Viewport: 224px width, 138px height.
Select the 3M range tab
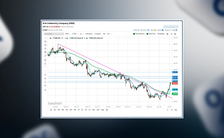(x=67, y=110)
